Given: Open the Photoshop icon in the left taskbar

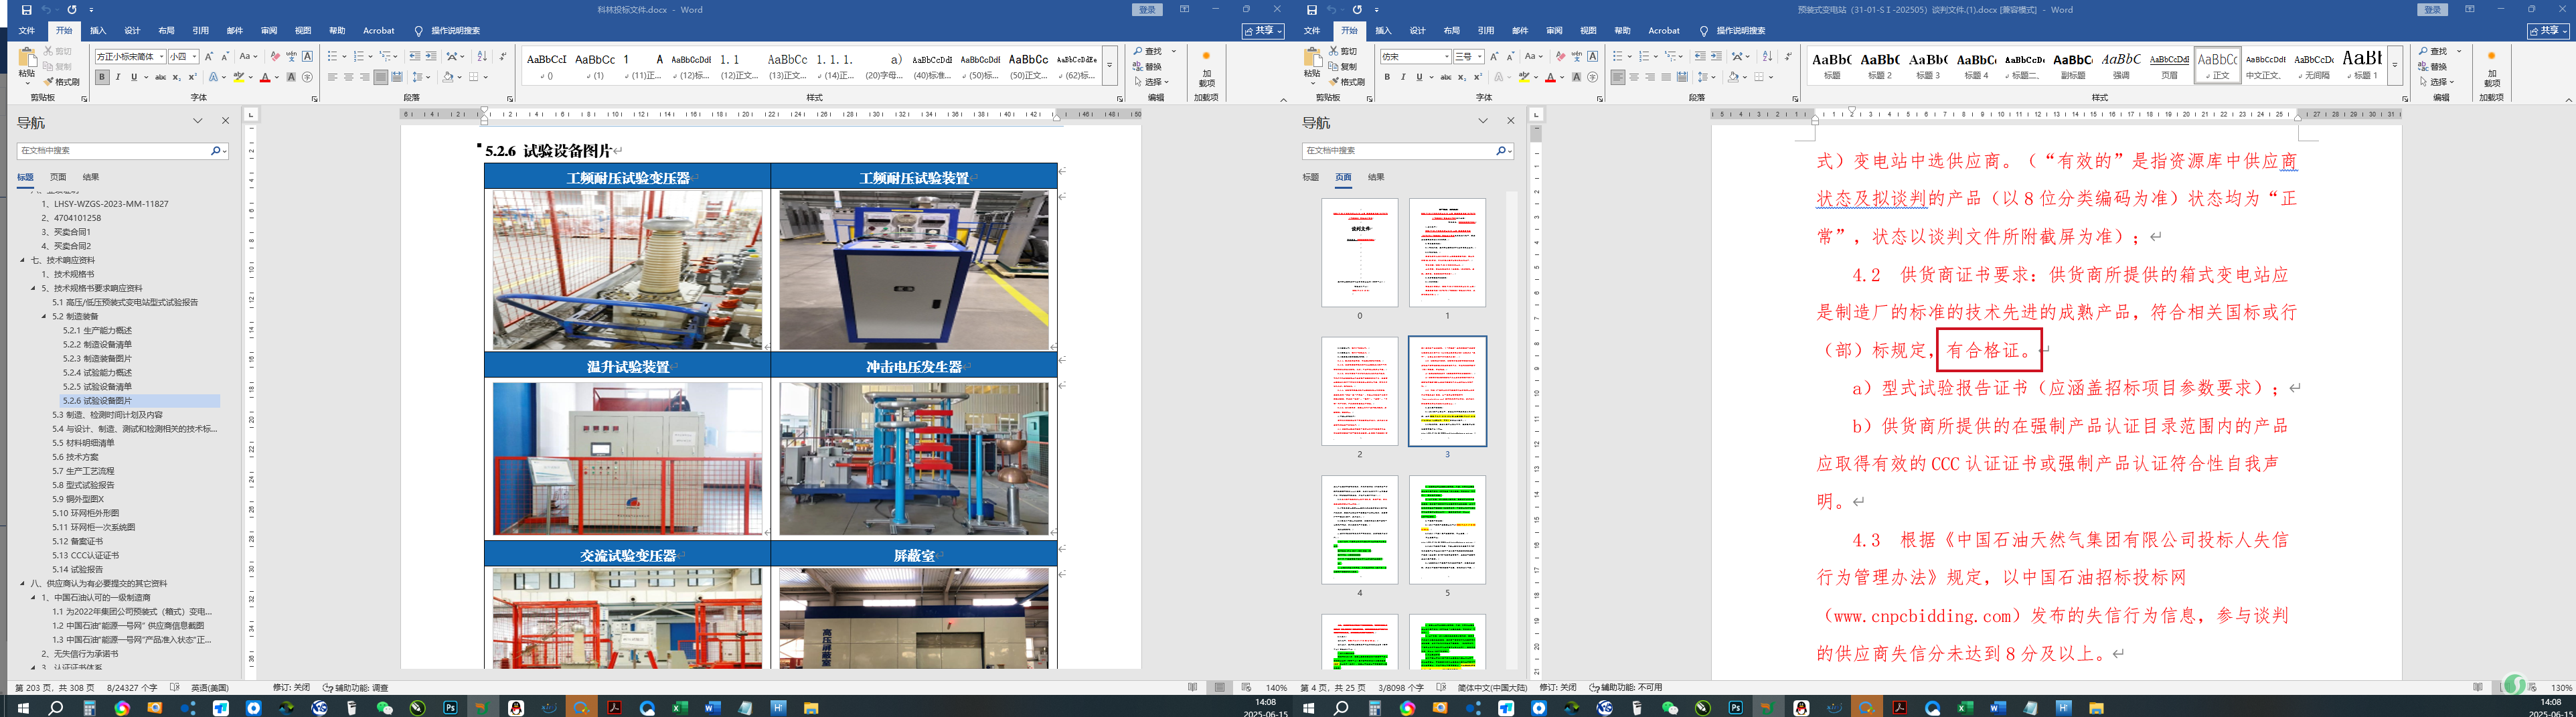Looking at the screenshot, I should [450, 708].
